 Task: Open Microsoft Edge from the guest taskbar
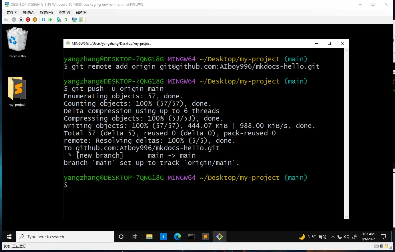177,237
